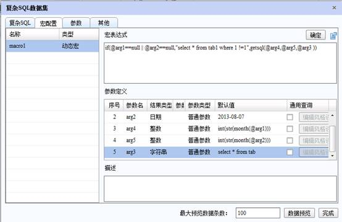Click the 参数名 column header
Screen dimensions: 342x222
coord(135,105)
